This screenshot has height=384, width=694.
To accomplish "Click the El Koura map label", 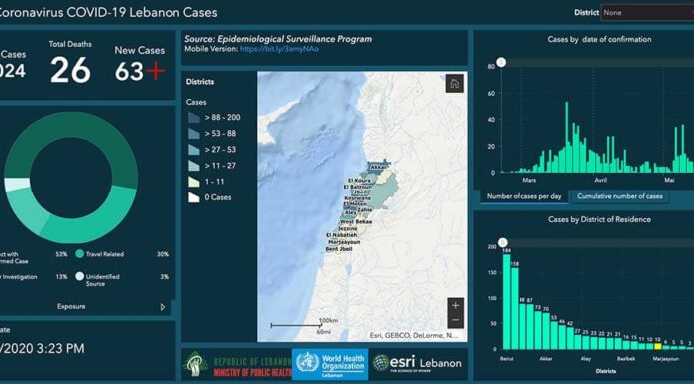I will [x=360, y=181].
